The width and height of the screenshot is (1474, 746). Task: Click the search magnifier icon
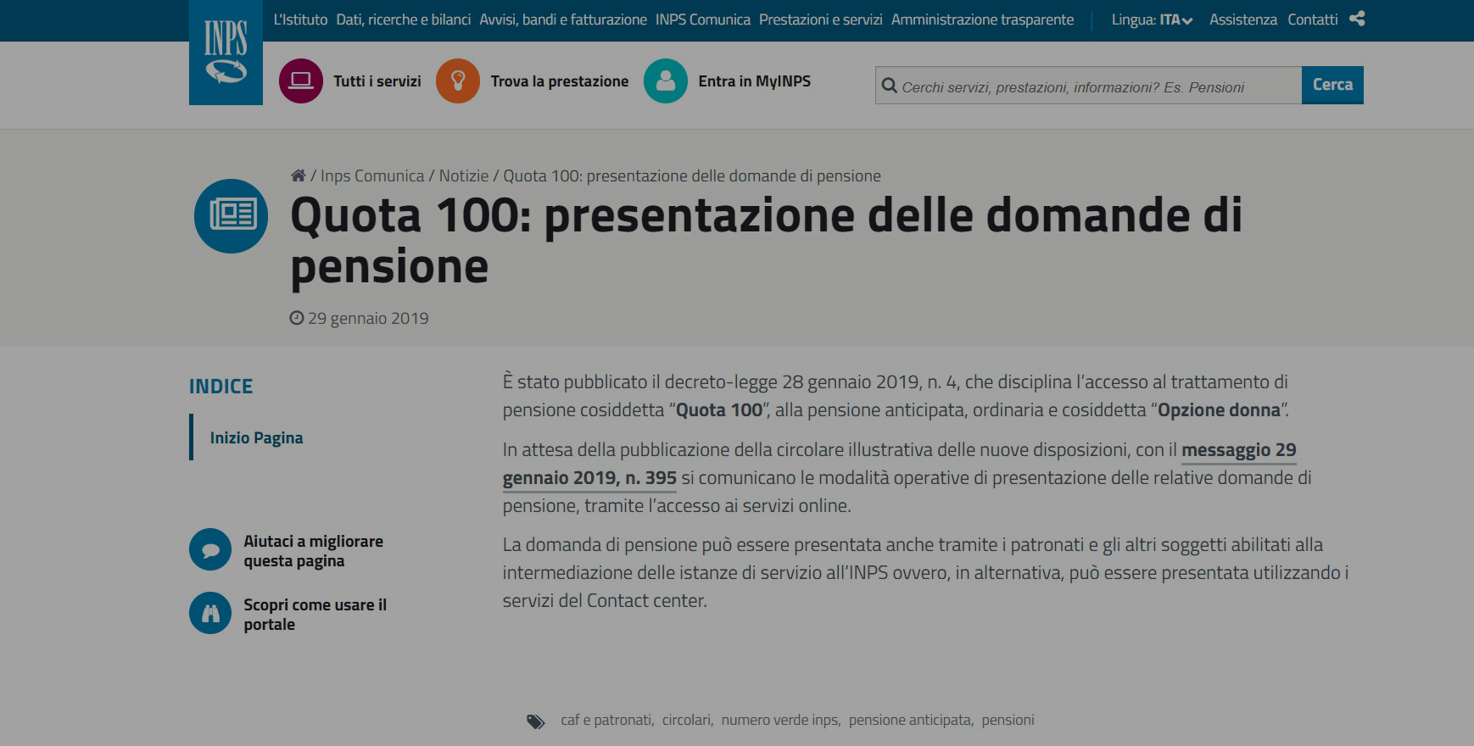click(x=890, y=86)
